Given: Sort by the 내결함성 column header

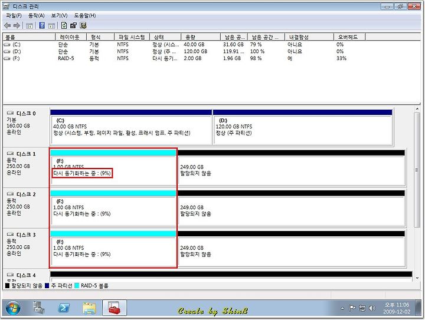Looking at the screenshot, I should 309,37.
